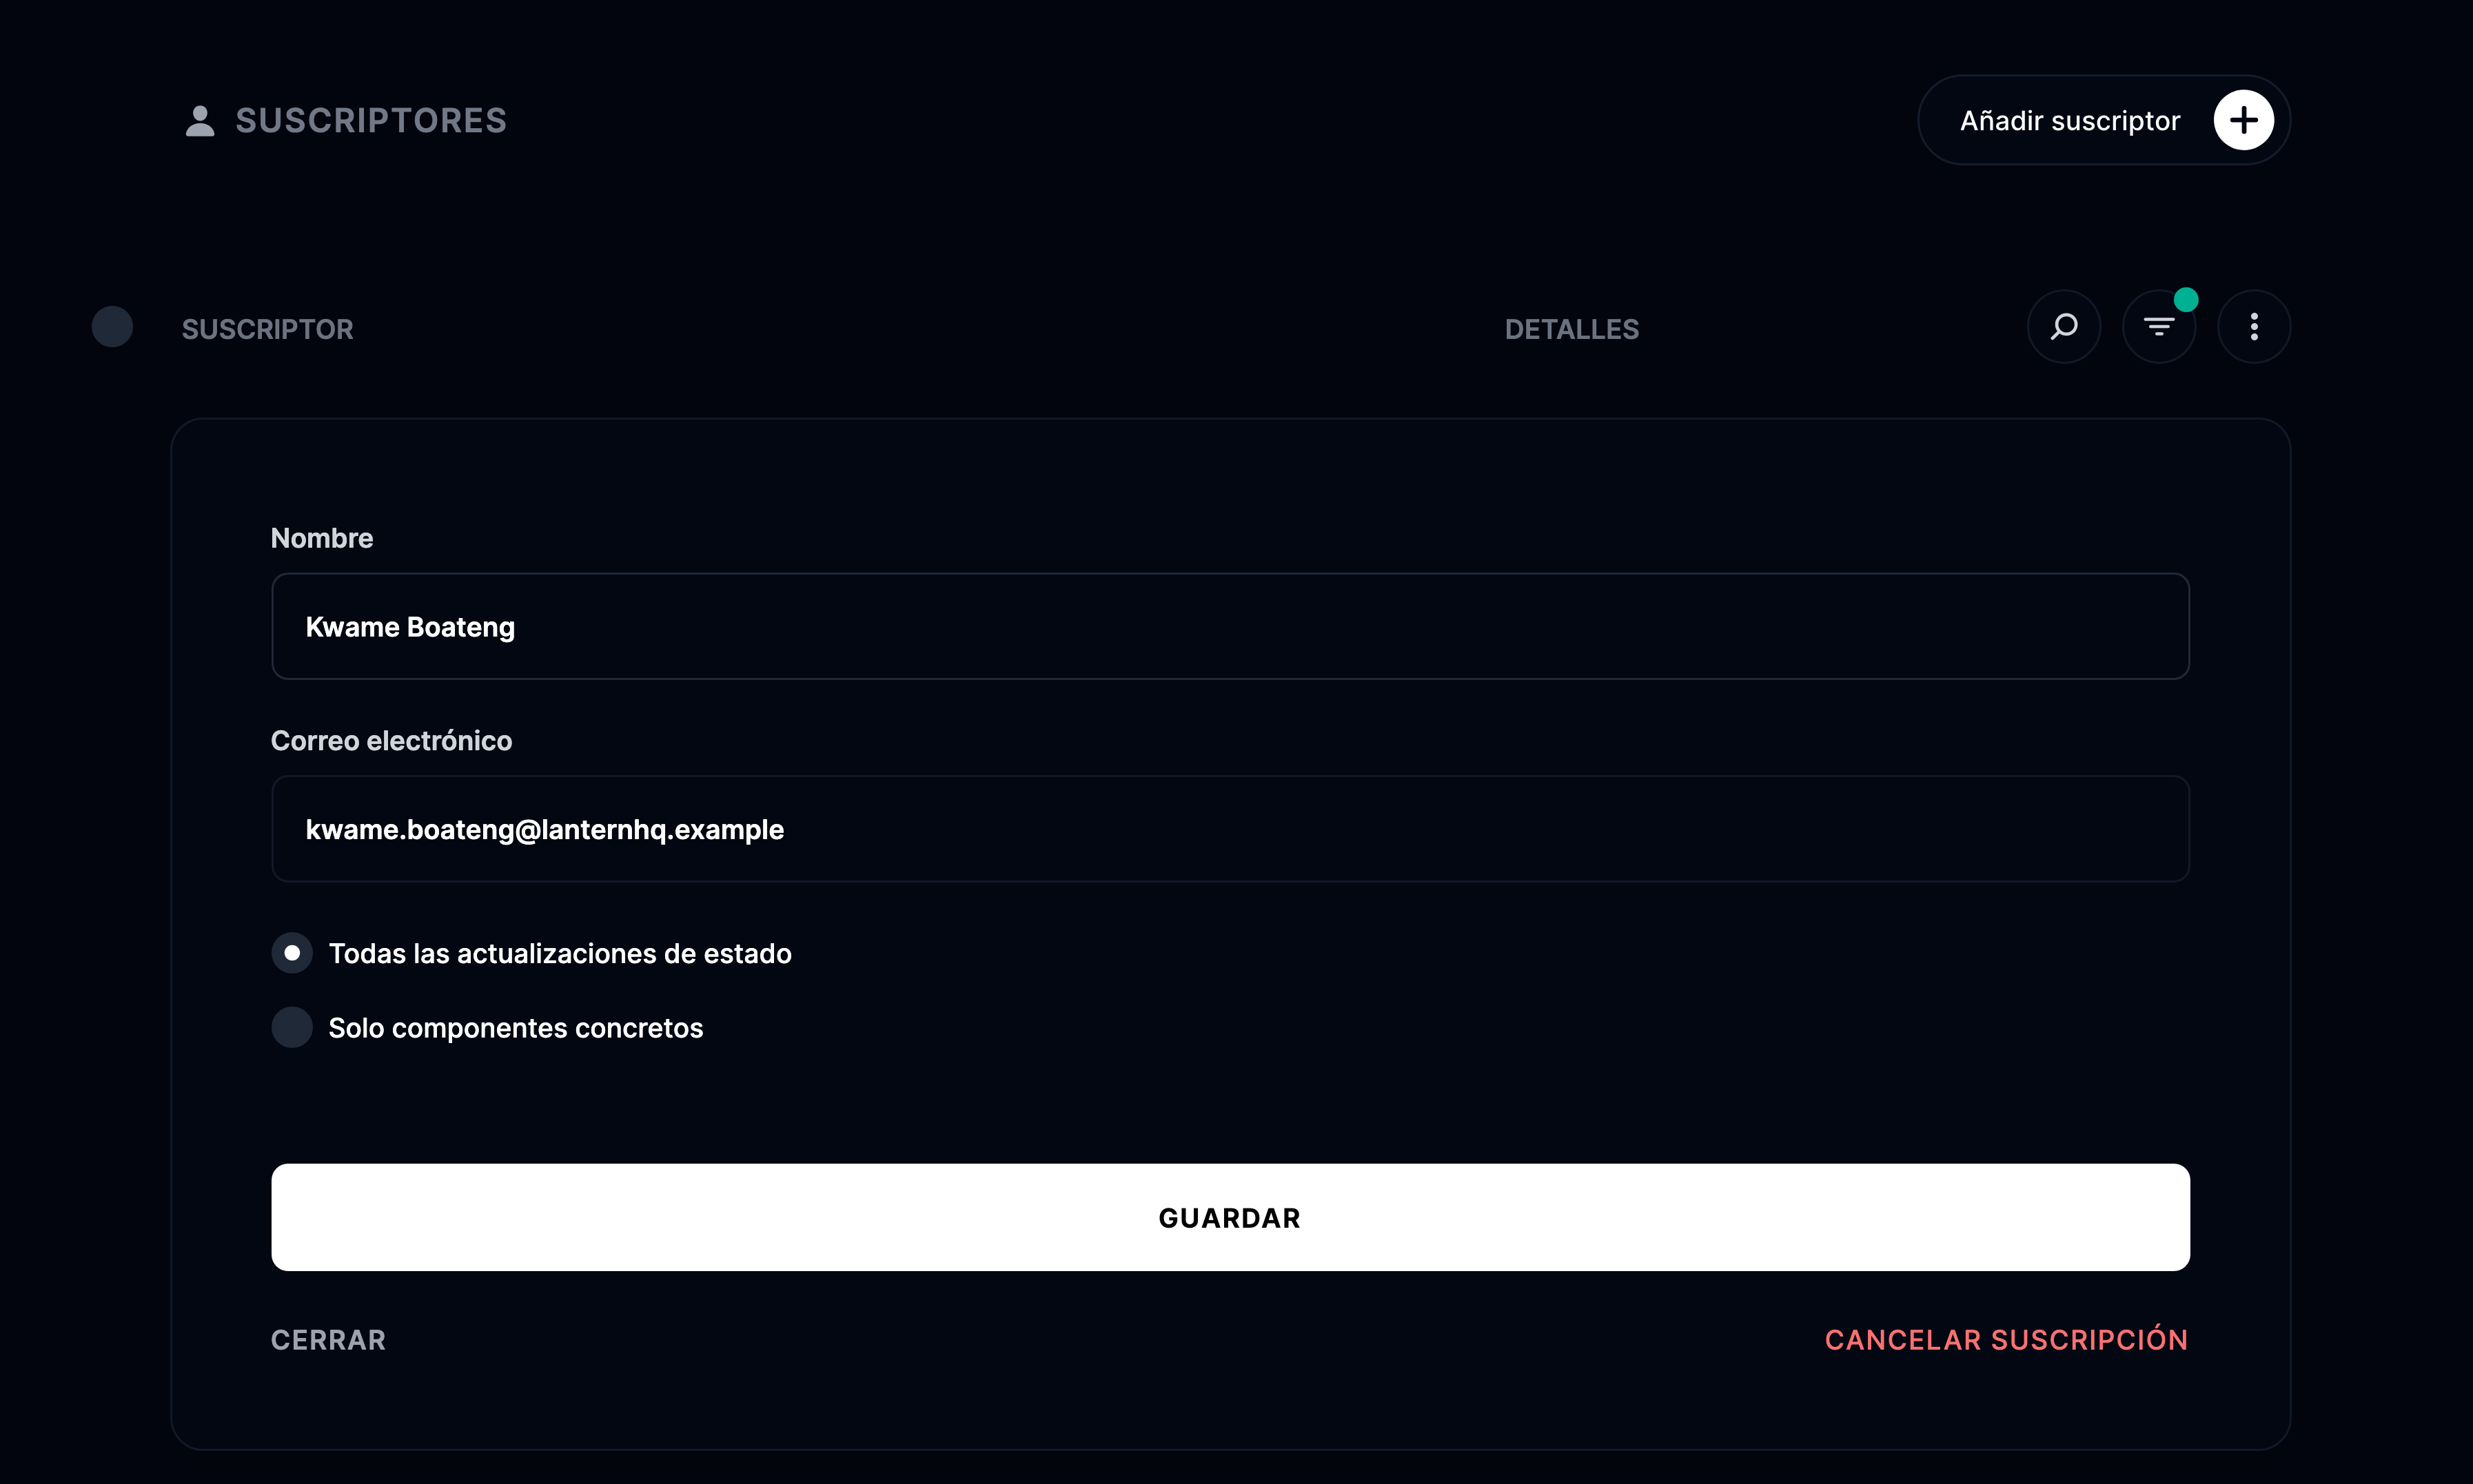This screenshot has width=2473, height=1484.
Task: Click the SUSCRIPTORES page heading
Action: pos(371,121)
